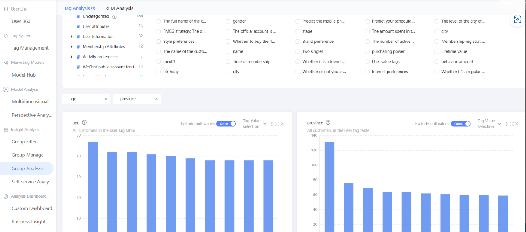The height and width of the screenshot is (232, 526).
Task: Check the gender tag checkbox
Action: pos(228,21)
